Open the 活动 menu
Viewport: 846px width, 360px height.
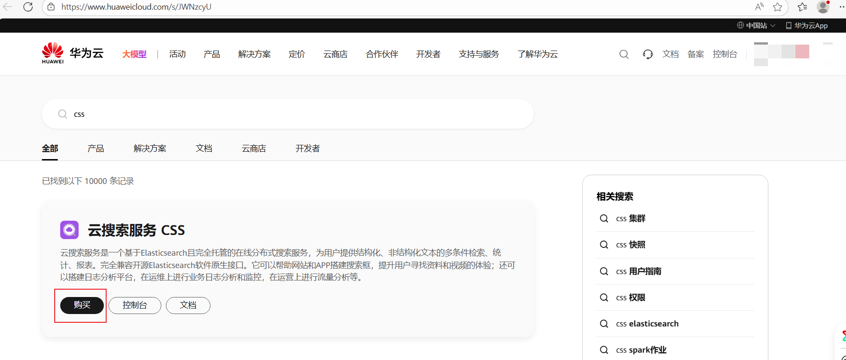tap(177, 54)
